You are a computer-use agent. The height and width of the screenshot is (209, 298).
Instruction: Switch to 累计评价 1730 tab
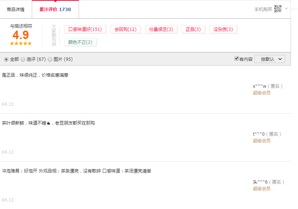[55, 10]
